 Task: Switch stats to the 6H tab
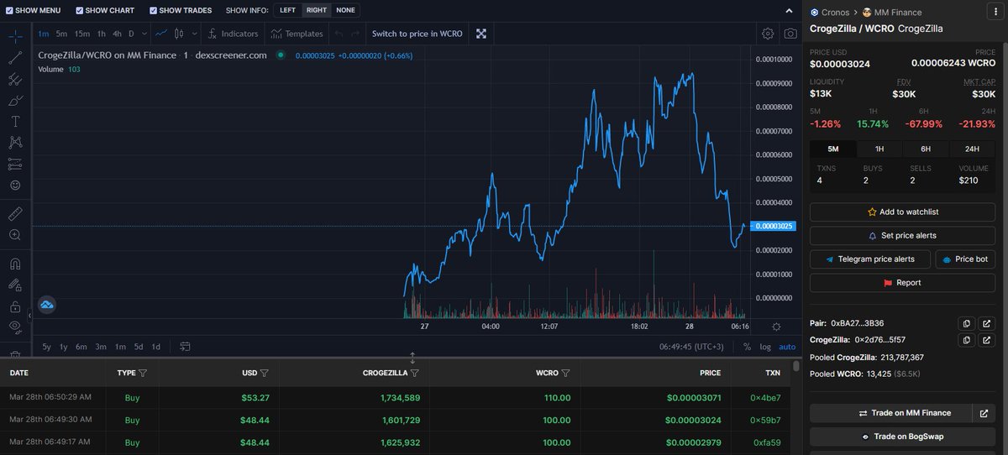[x=926, y=149]
